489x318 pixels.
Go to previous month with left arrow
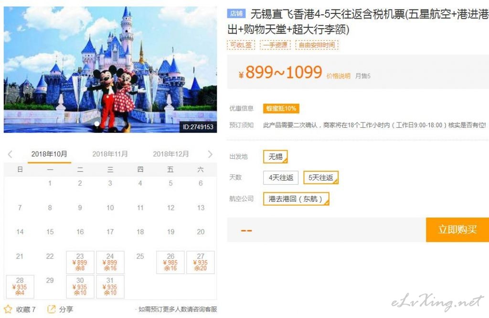pyautogui.click(x=11, y=154)
